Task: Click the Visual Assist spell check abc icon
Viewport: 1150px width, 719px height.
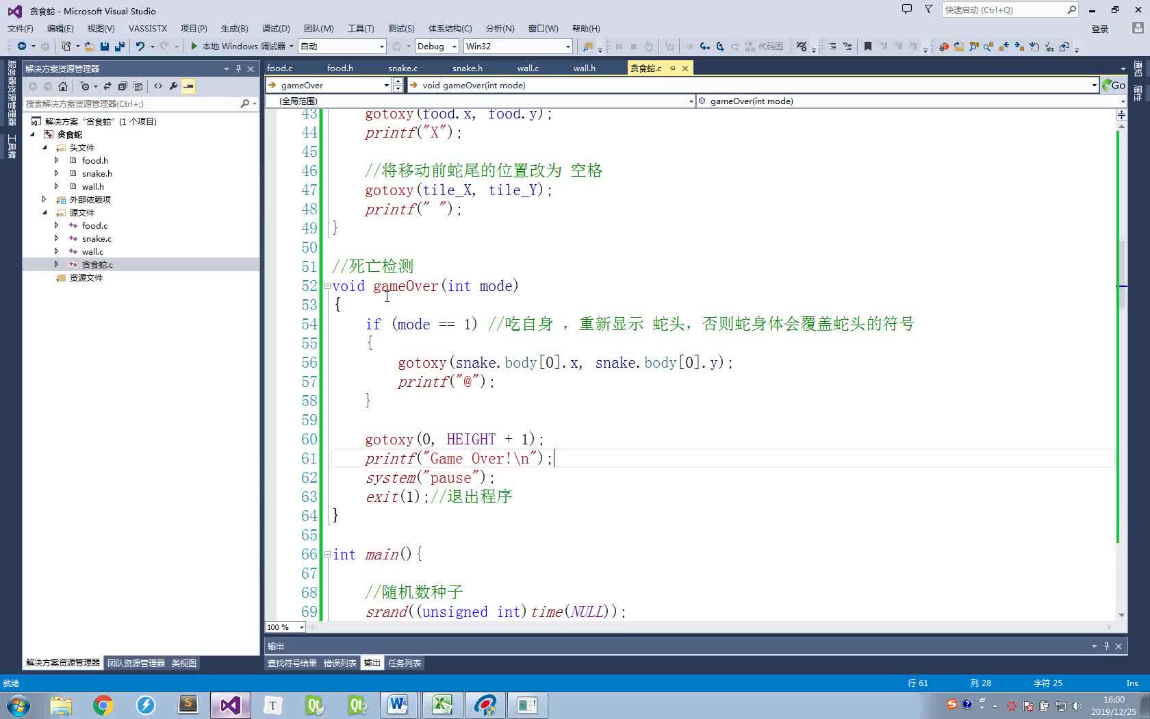Action: [1049, 46]
